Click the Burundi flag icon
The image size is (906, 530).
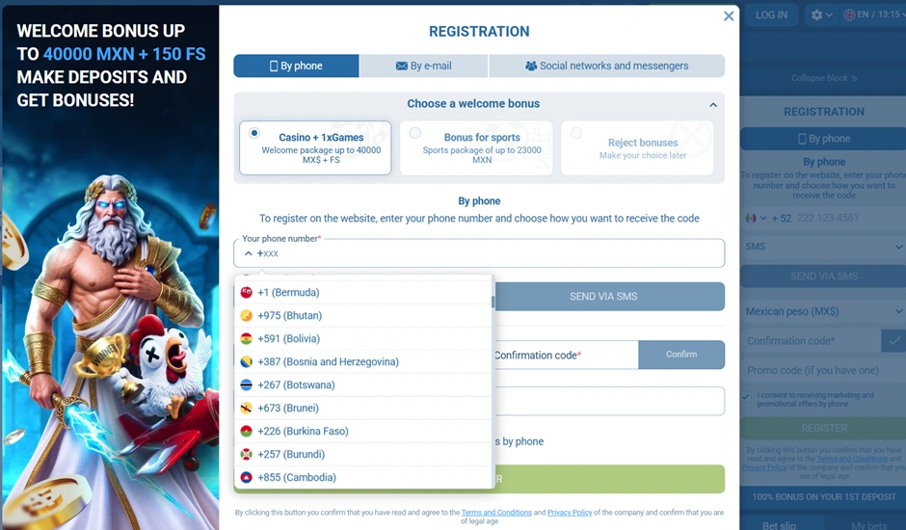coord(246,454)
